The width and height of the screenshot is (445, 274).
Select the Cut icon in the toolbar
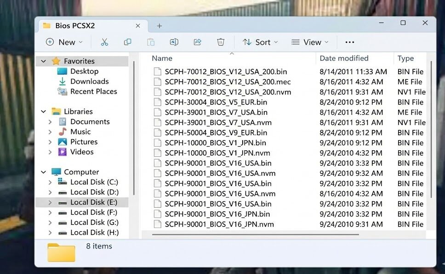(104, 42)
